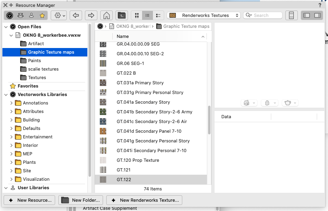Toggle the preview pane visibility
Screen dimensions: 328x211
(318, 15)
